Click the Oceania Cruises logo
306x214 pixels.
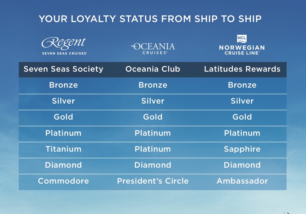[x=153, y=48]
